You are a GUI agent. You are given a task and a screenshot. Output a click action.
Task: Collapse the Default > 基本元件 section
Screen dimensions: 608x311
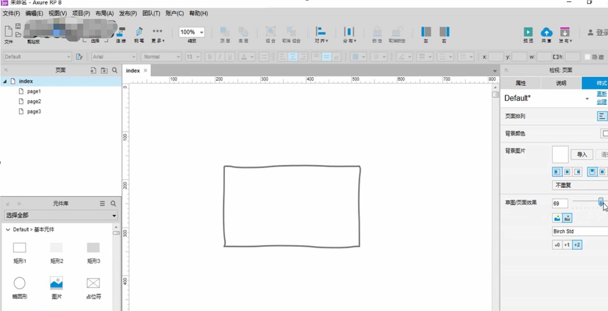click(8, 230)
